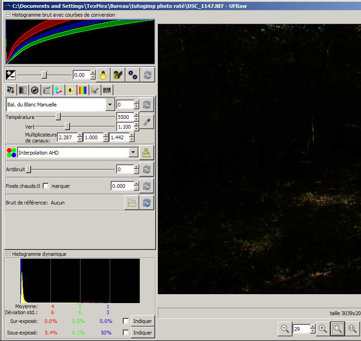Click the zoom to fit magnifier icon

pos(337,329)
